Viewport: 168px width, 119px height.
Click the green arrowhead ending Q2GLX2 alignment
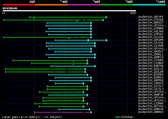click(x=86, y=69)
